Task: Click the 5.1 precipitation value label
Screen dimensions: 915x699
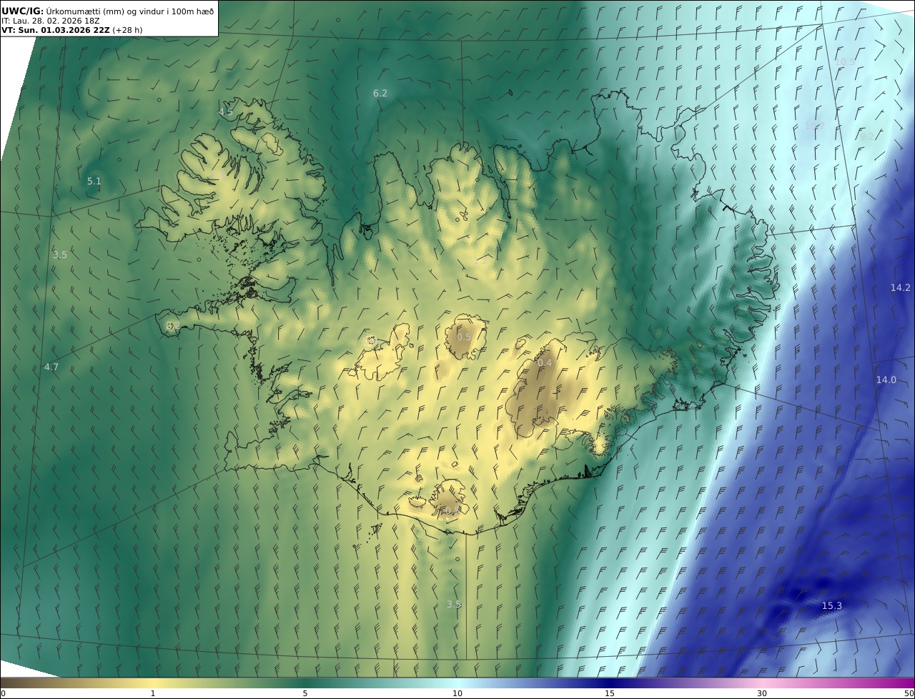Action: pos(94,182)
